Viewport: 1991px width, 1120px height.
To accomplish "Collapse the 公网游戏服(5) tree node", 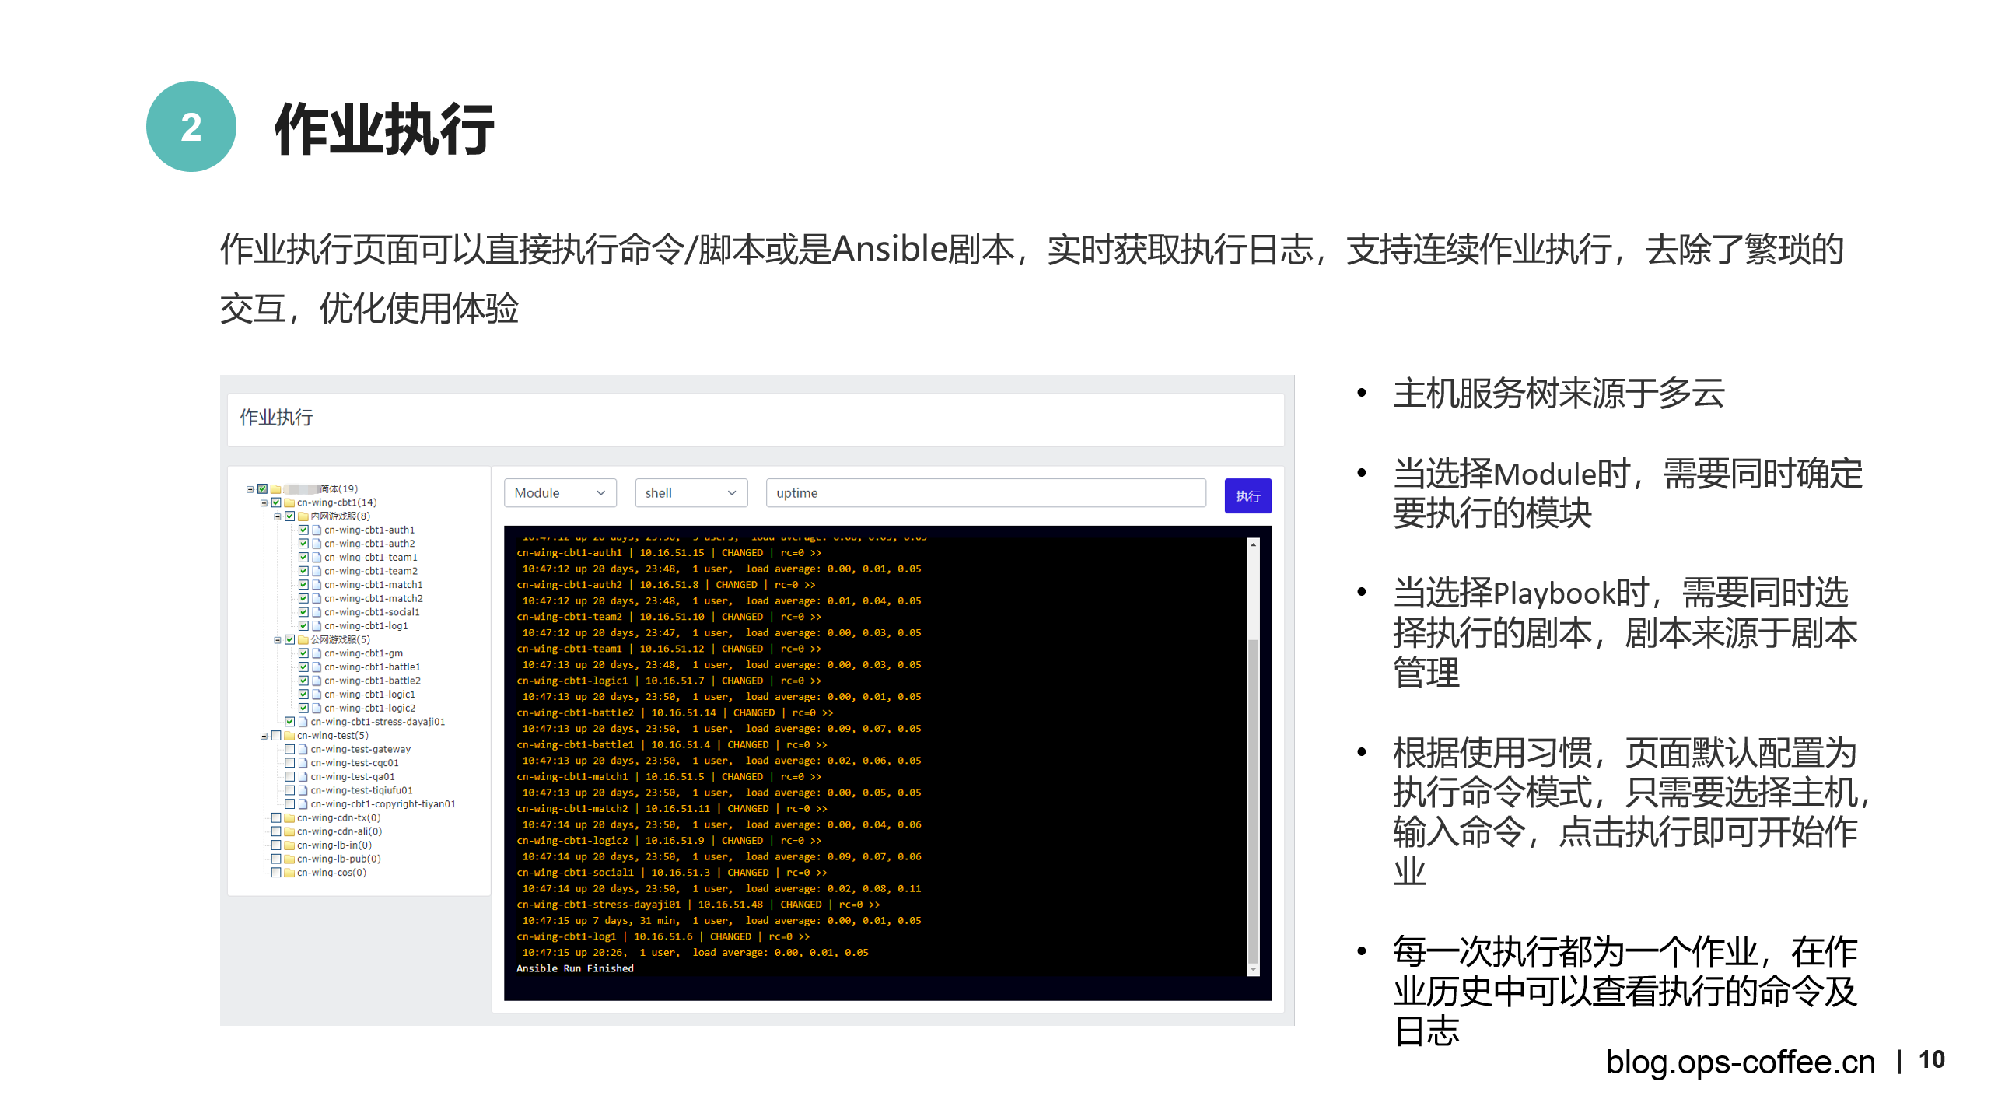I will point(278,640).
